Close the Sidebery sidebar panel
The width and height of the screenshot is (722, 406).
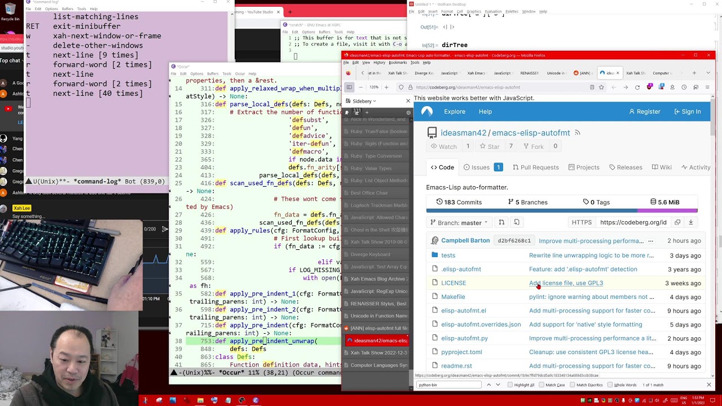(408, 101)
